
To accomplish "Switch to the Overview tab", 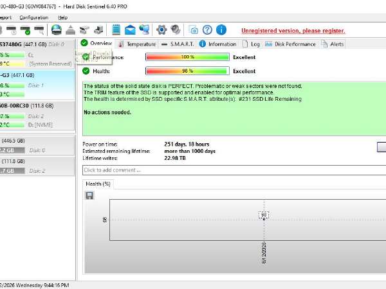I will pos(96,43).
